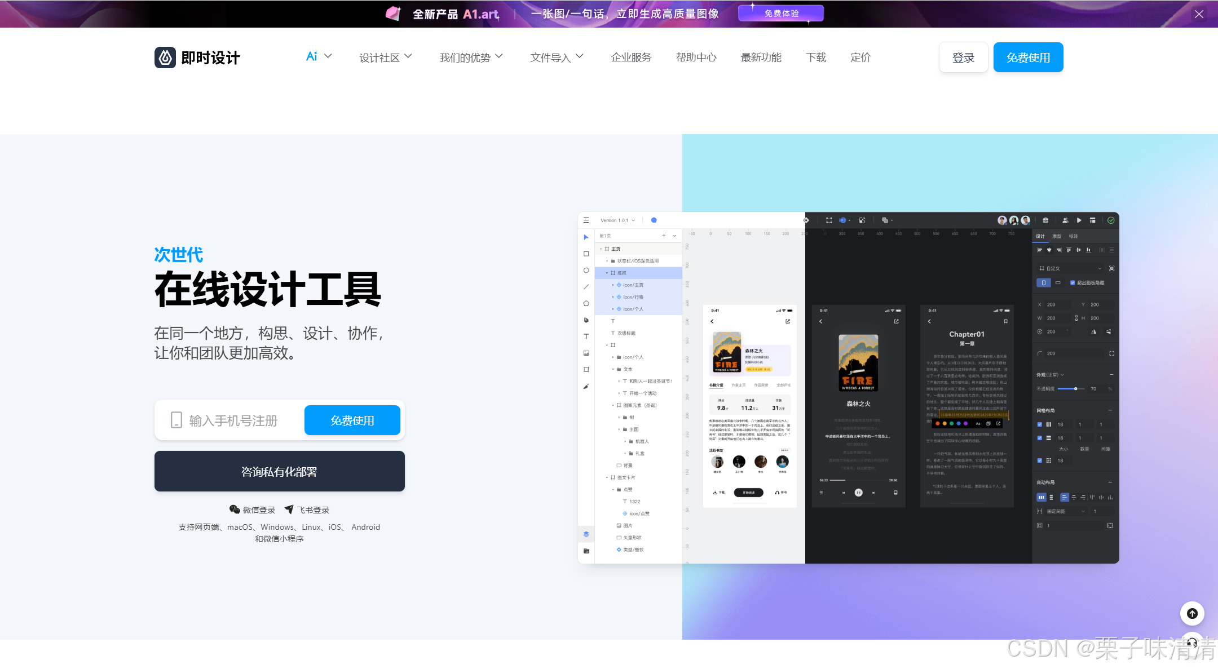Toggle the third grid layout checkbox
The image size is (1218, 669).
coord(1040,460)
